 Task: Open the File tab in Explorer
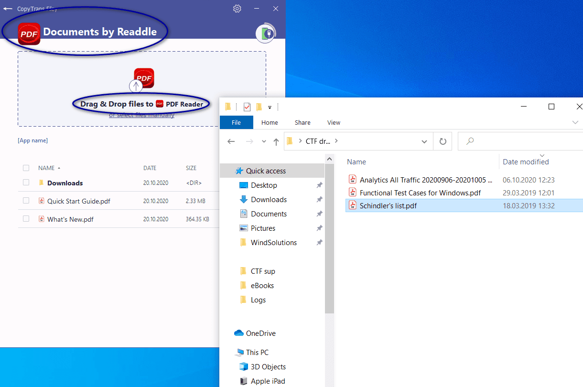tap(236, 122)
